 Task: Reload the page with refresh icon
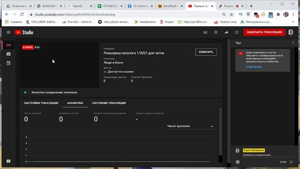click(22, 15)
